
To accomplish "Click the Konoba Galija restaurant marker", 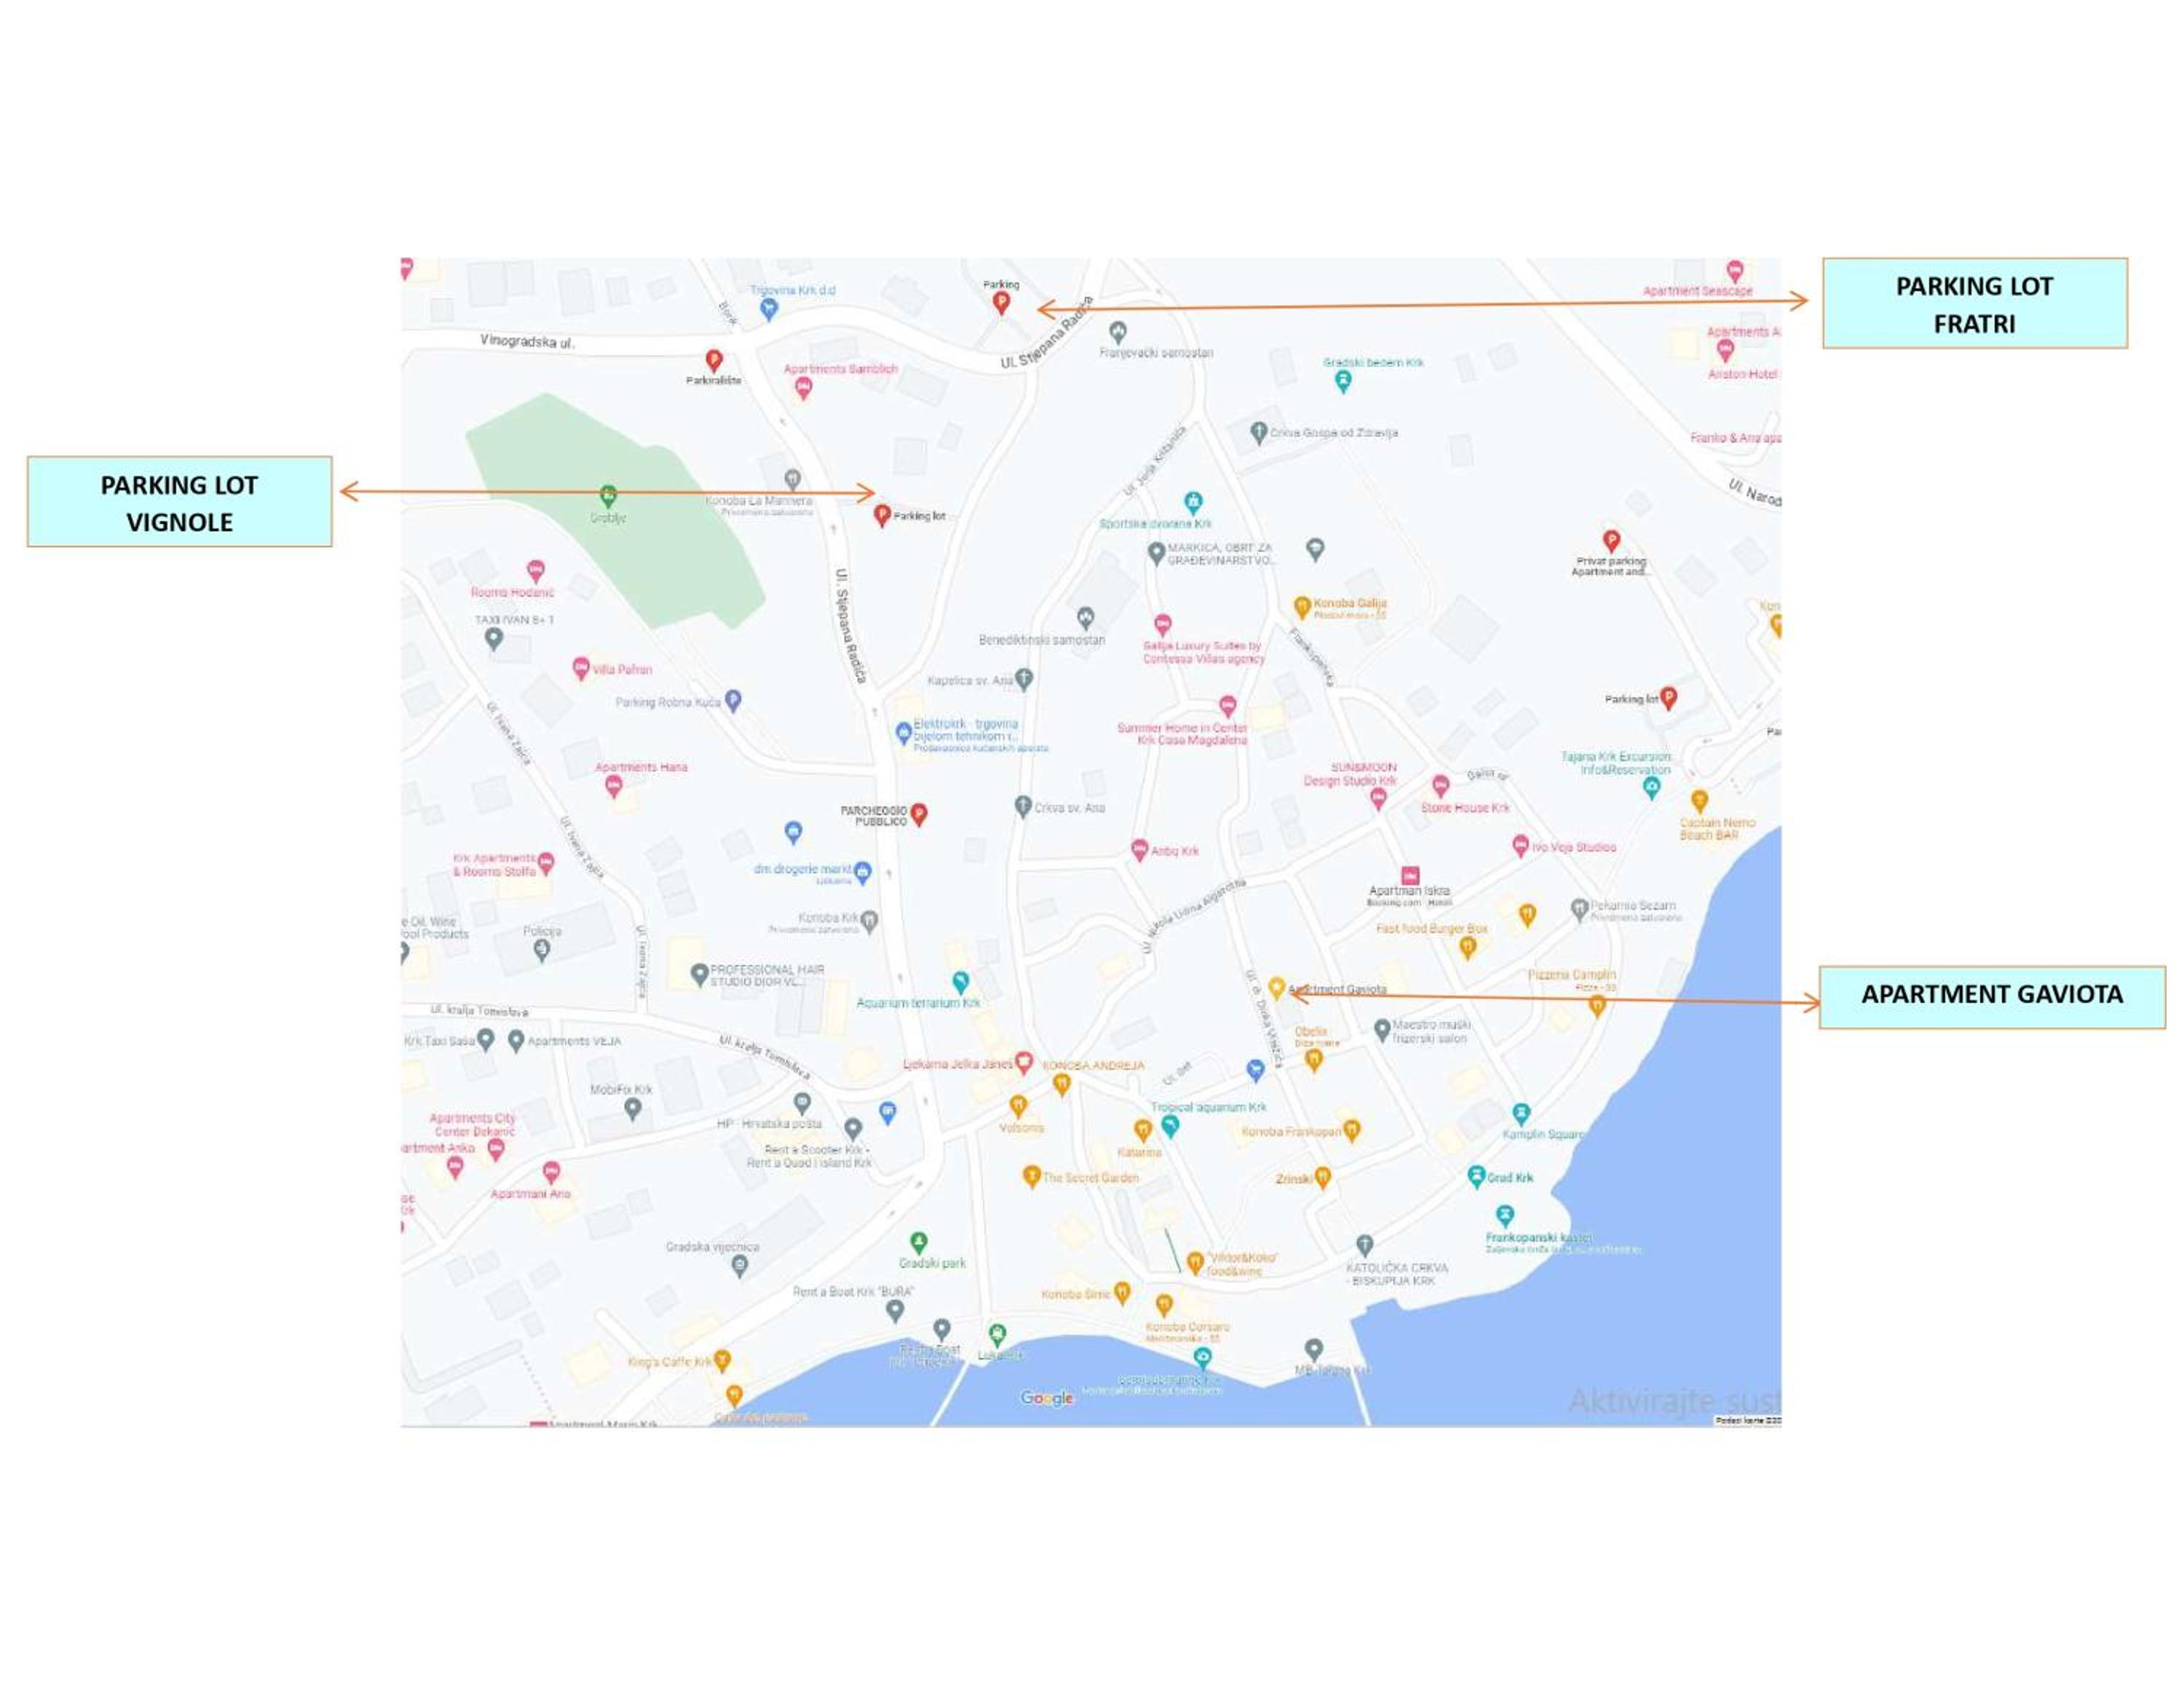I will click(x=1302, y=607).
